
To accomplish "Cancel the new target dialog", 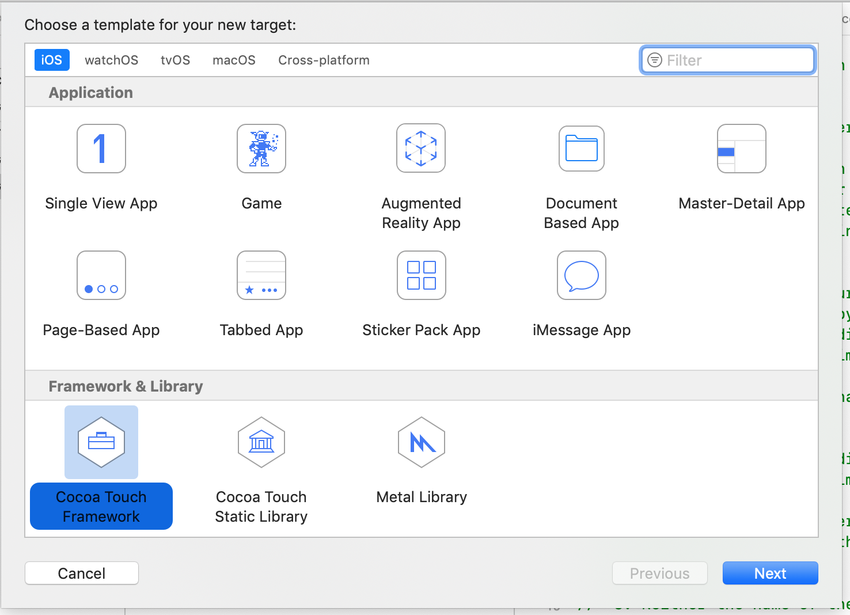I will pyautogui.click(x=82, y=574).
